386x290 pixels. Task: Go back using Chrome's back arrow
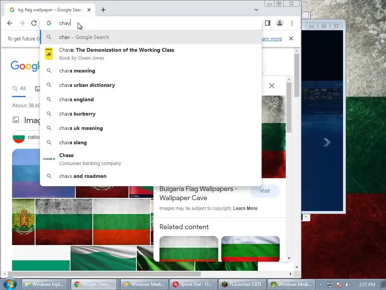(9, 23)
